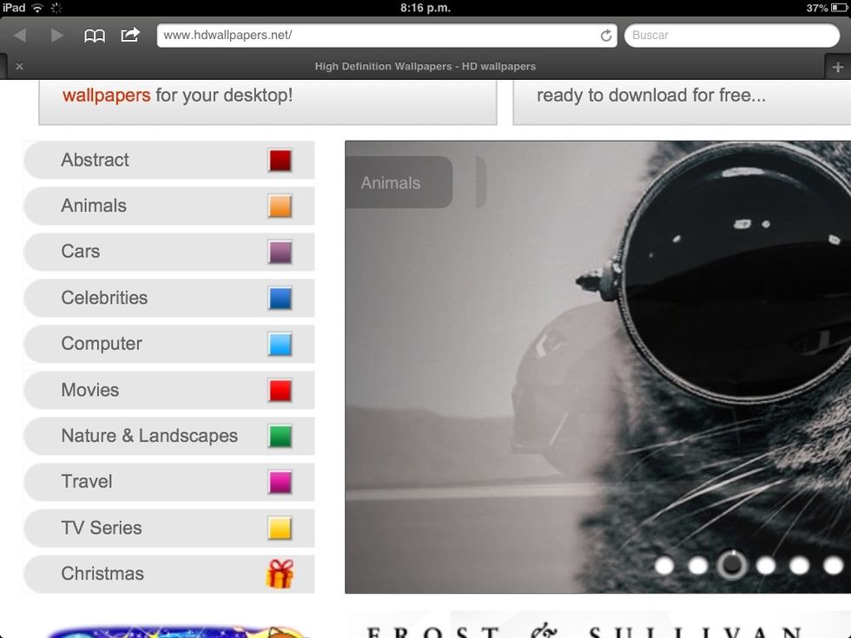Tap the Buscar search field
Screen dimensions: 851x638
[731, 36]
